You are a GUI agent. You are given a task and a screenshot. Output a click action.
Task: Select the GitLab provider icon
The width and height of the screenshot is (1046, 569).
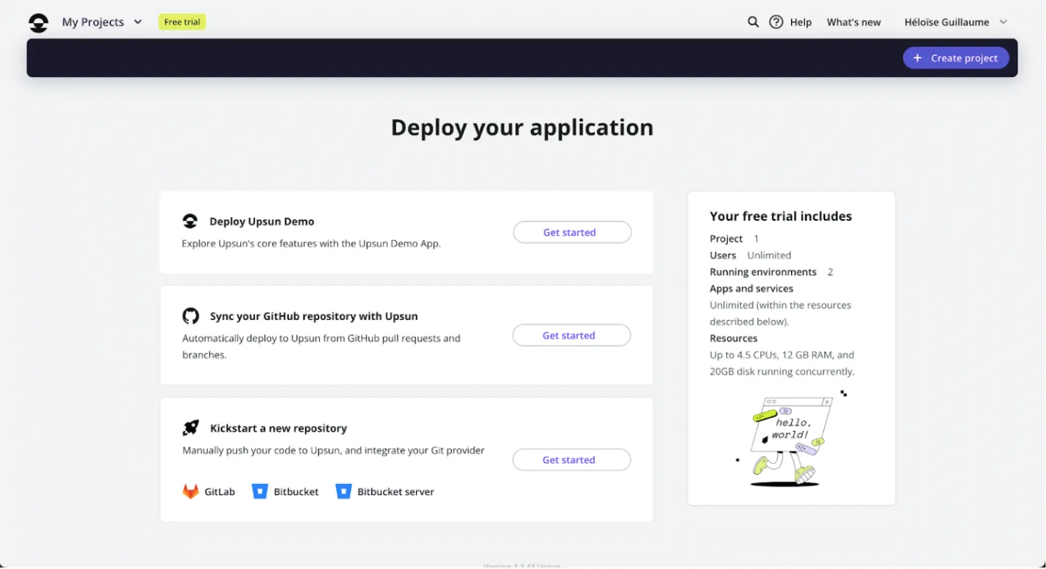coord(190,491)
